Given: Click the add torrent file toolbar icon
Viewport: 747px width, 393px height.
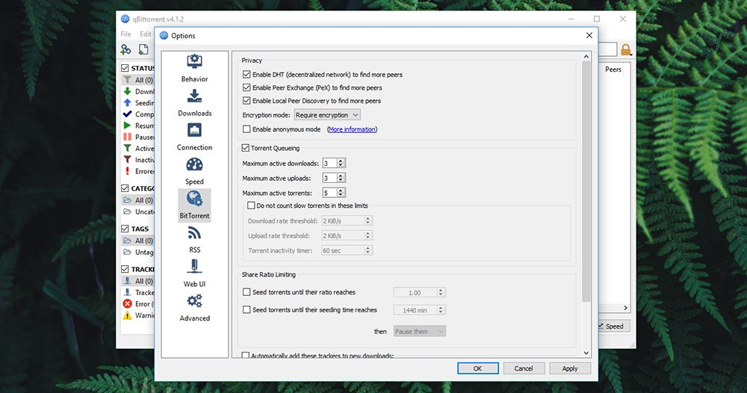Looking at the screenshot, I should tap(143, 49).
